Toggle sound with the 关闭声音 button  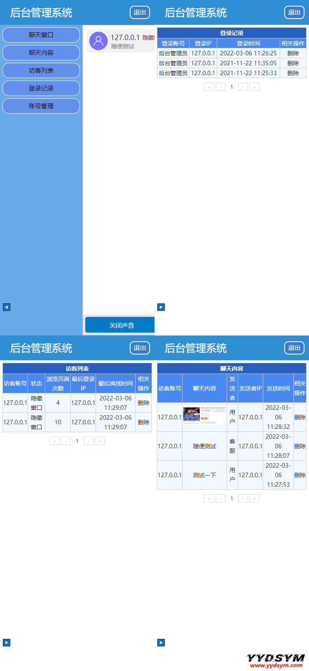pos(120,325)
